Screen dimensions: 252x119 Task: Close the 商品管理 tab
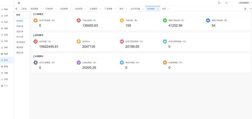(41, 9)
